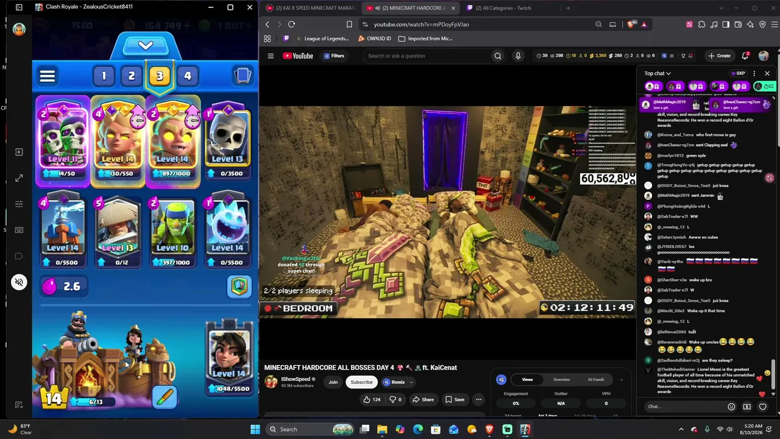Open more actions ellipsis under the video
This screenshot has height=439, width=780.
point(478,400)
